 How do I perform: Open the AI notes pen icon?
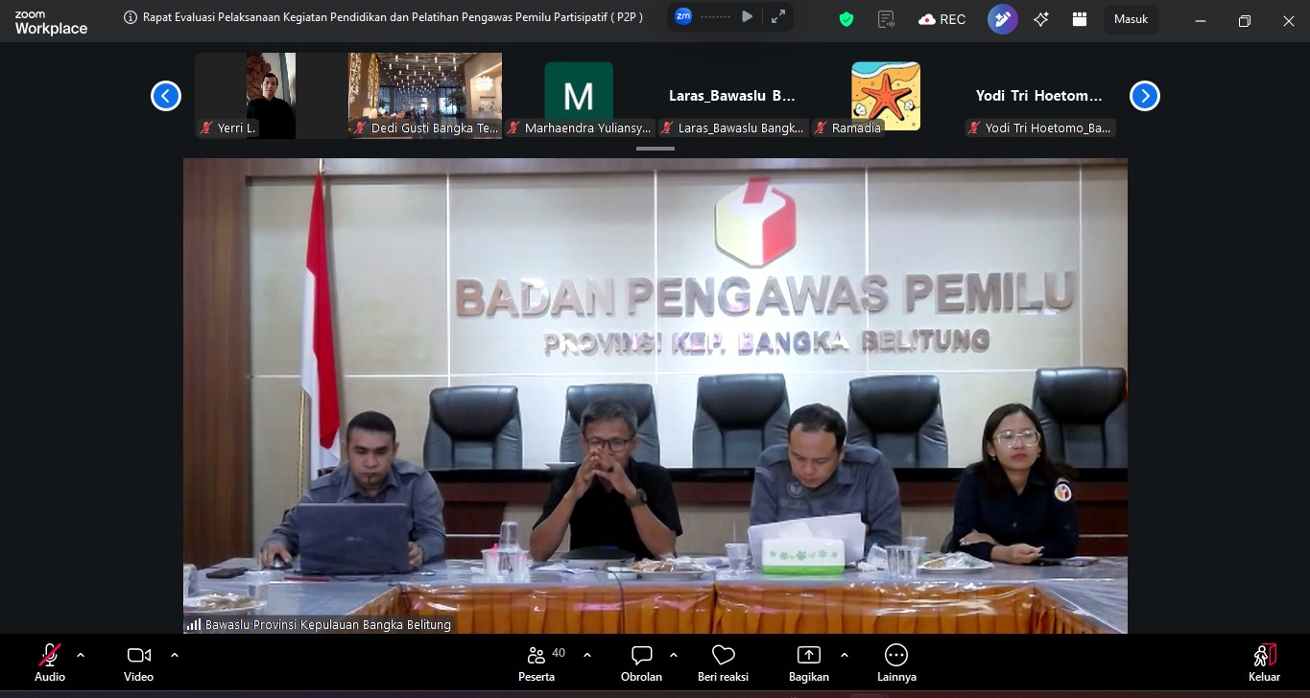coord(1003,19)
